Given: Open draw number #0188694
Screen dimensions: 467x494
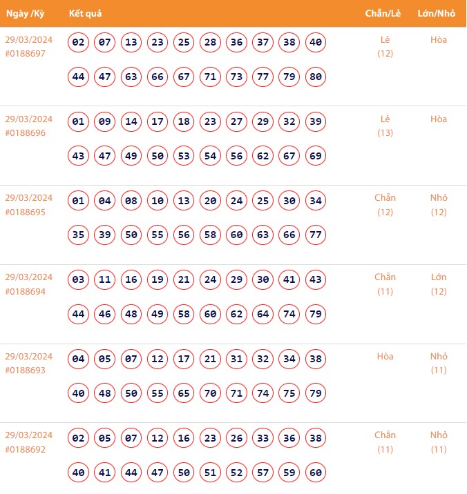Looking at the screenshot, I should 25,291.
